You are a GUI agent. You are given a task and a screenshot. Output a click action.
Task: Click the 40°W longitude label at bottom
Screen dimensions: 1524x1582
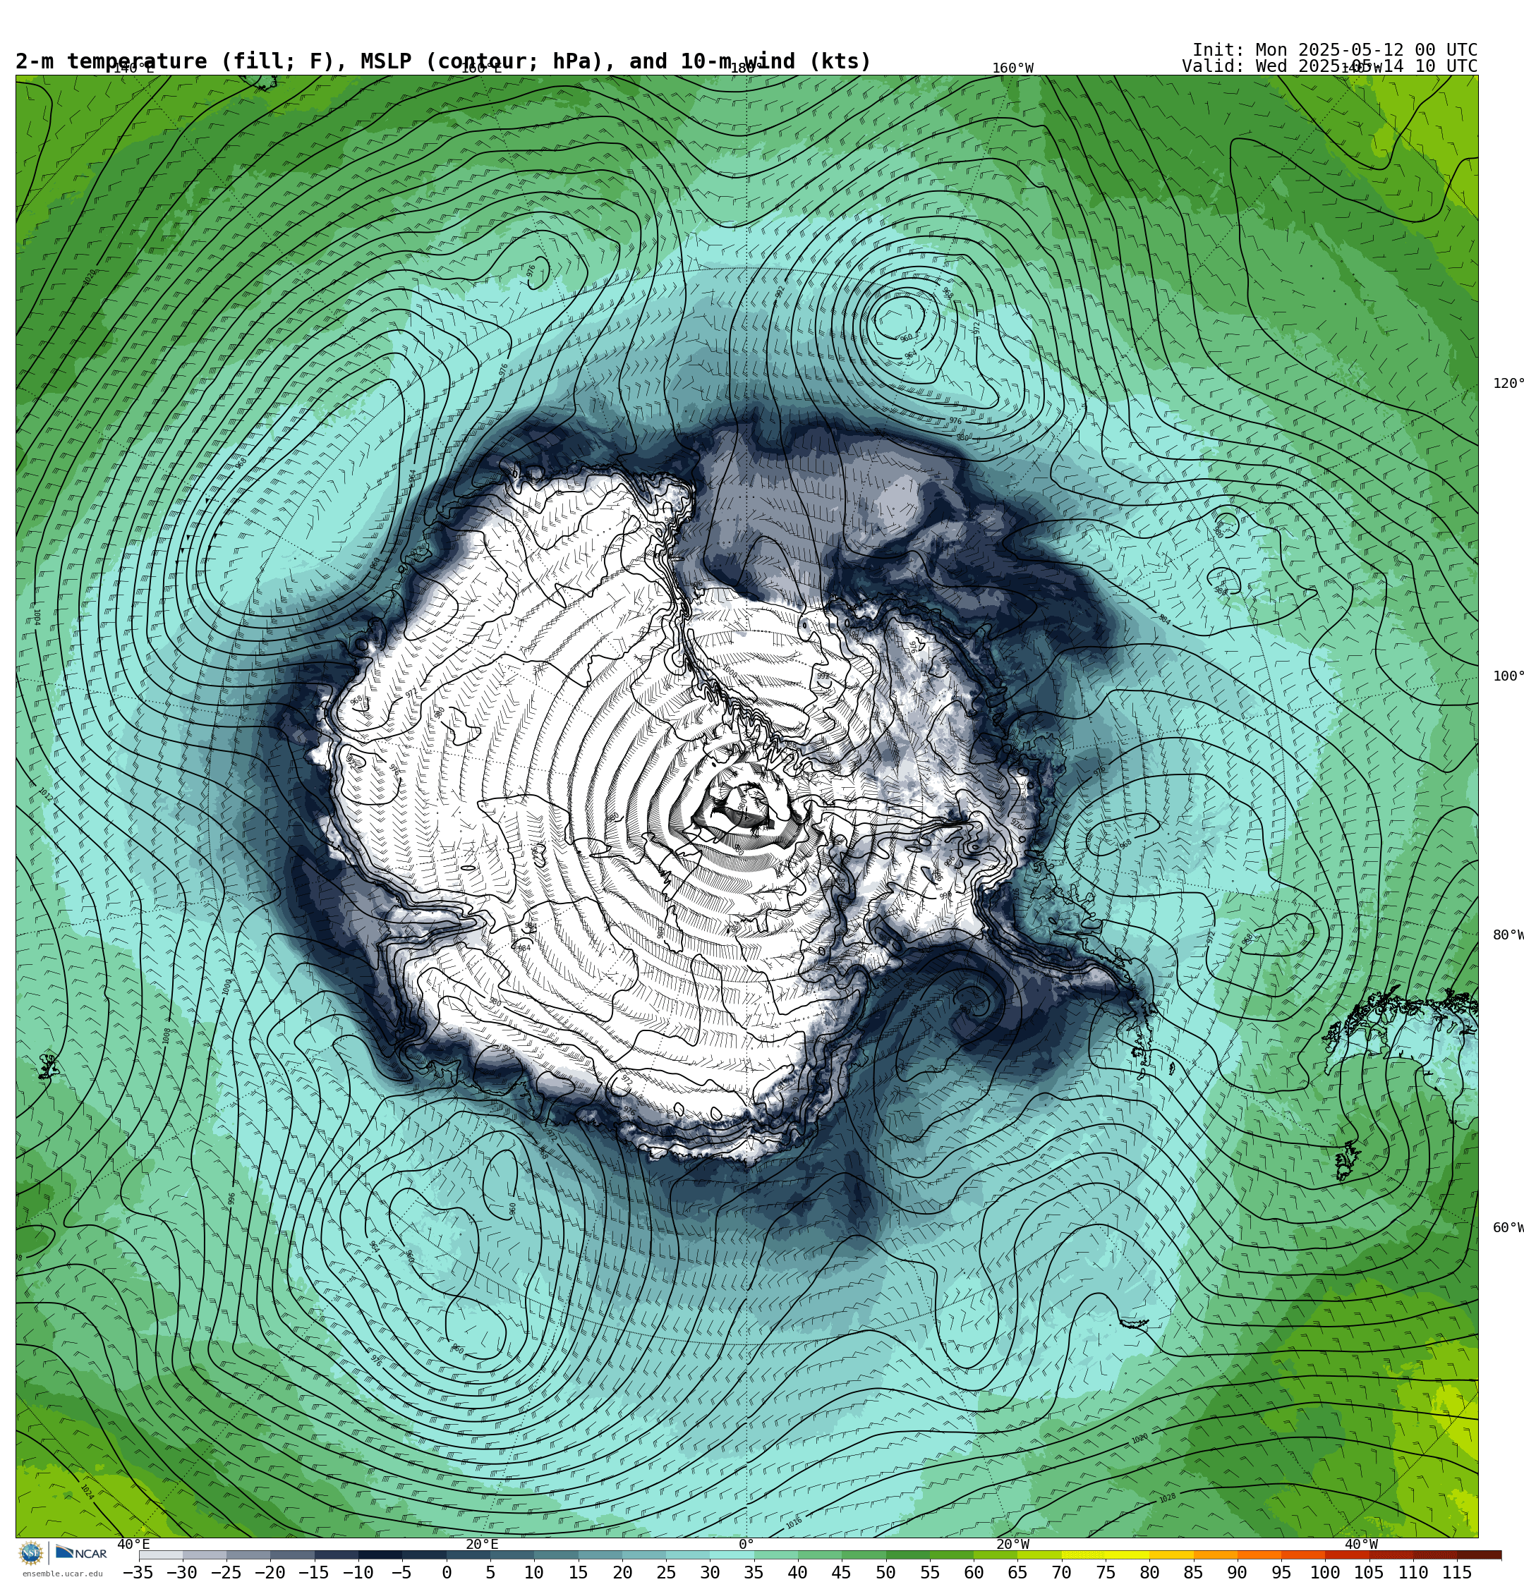coord(1361,1544)
